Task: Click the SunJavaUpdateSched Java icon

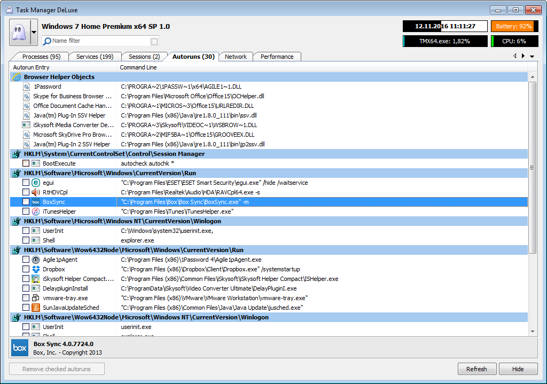Action: tap(36, 308)
